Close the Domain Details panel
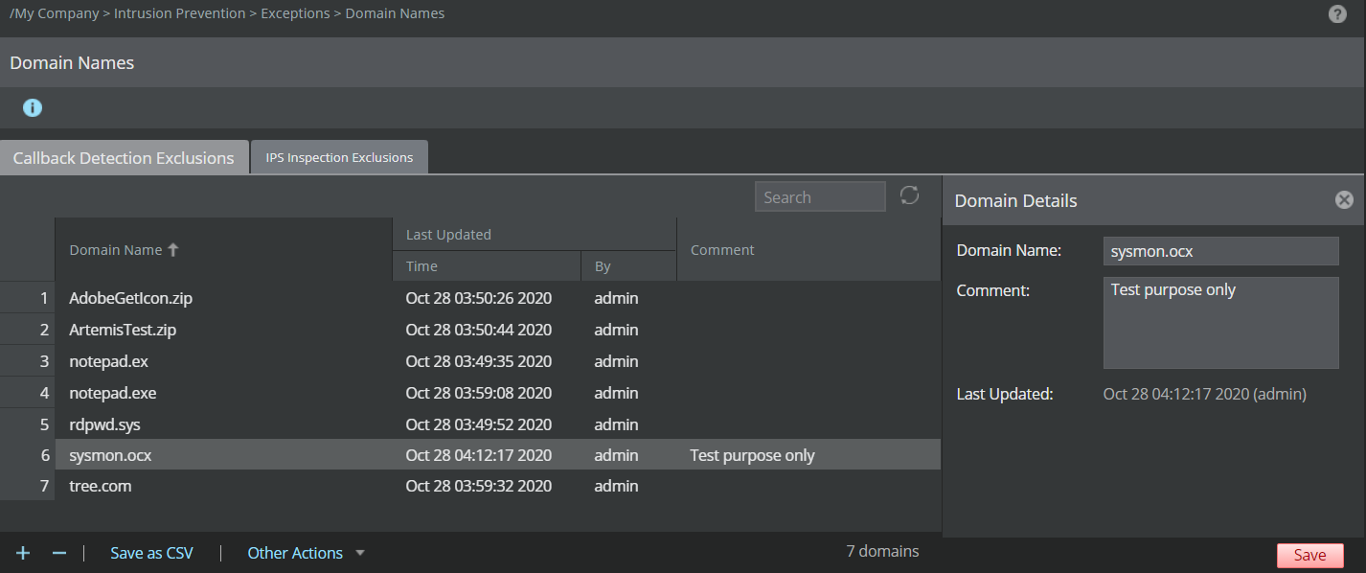 [1344, 199]
